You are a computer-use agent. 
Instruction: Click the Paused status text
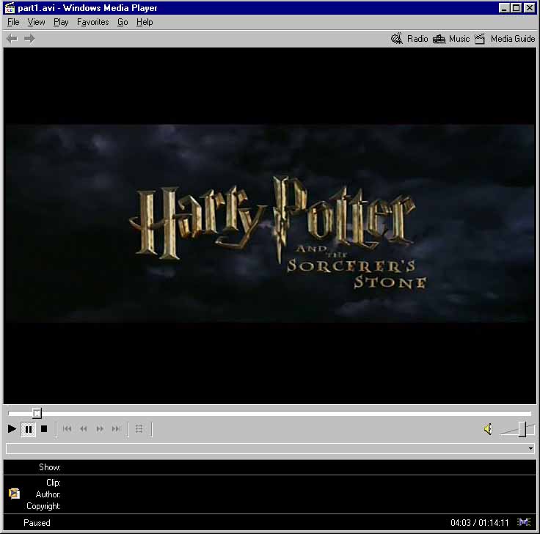[37, 523]
